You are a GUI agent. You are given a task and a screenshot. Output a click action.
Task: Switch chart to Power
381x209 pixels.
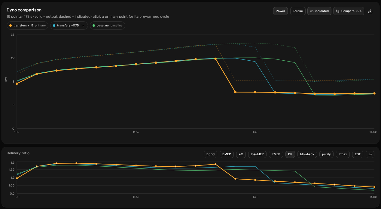(280, 11)
